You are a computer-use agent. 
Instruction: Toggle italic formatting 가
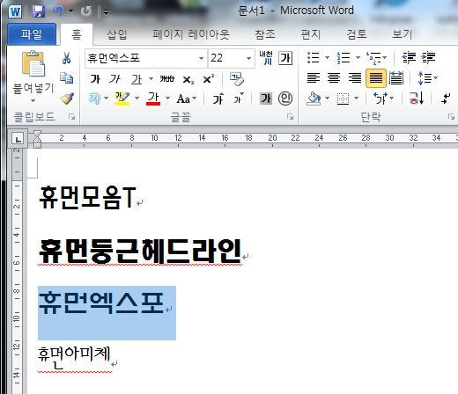click(114, 78)
